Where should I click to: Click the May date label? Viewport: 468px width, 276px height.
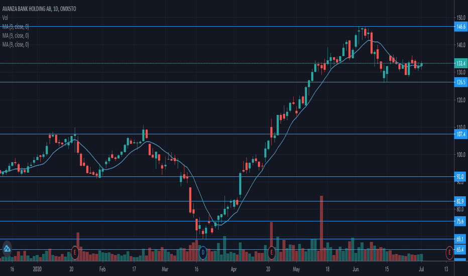pos(296,269)
